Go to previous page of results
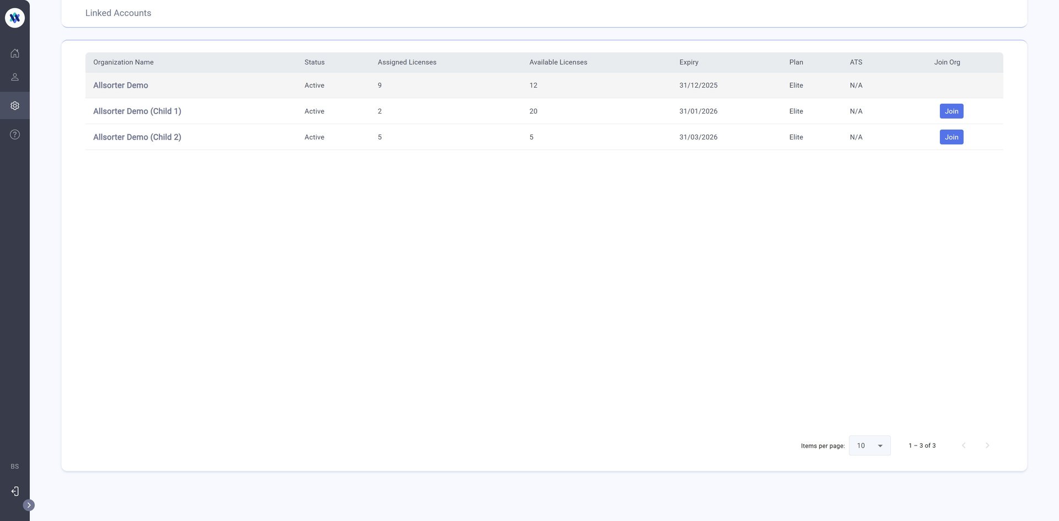1059x521 pixels. pos(964,445)
